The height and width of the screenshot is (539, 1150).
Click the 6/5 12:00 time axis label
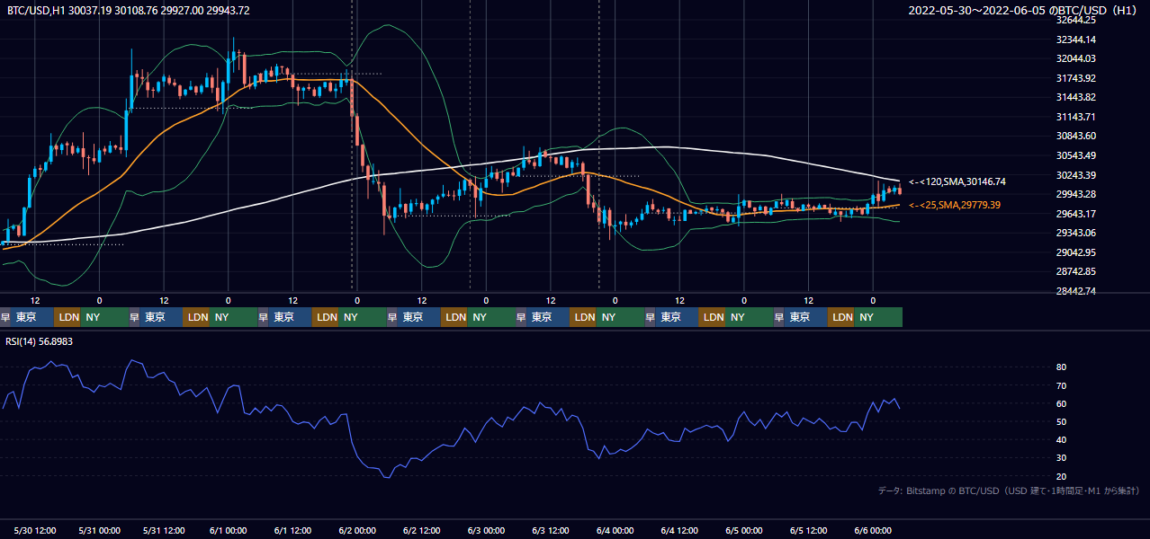click(x=809, y=530)
